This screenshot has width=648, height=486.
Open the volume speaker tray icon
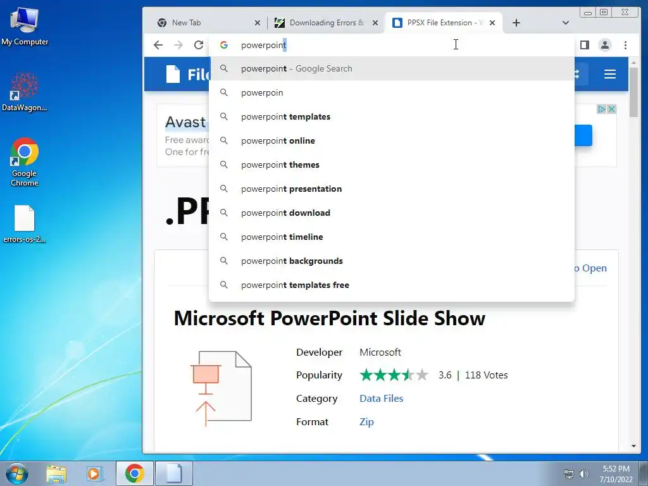(x=583, y=474)
